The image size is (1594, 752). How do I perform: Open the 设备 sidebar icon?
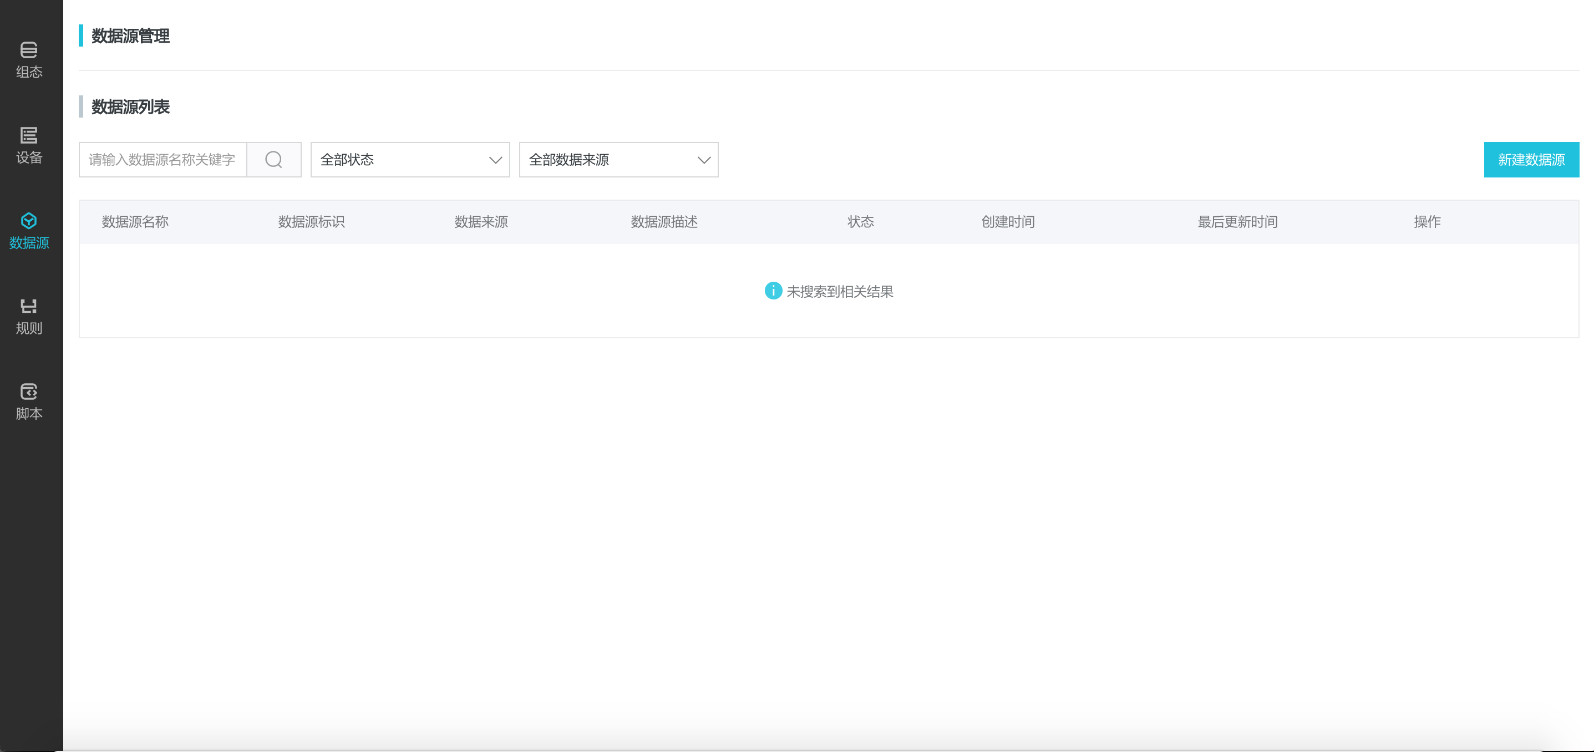[28, 135]
